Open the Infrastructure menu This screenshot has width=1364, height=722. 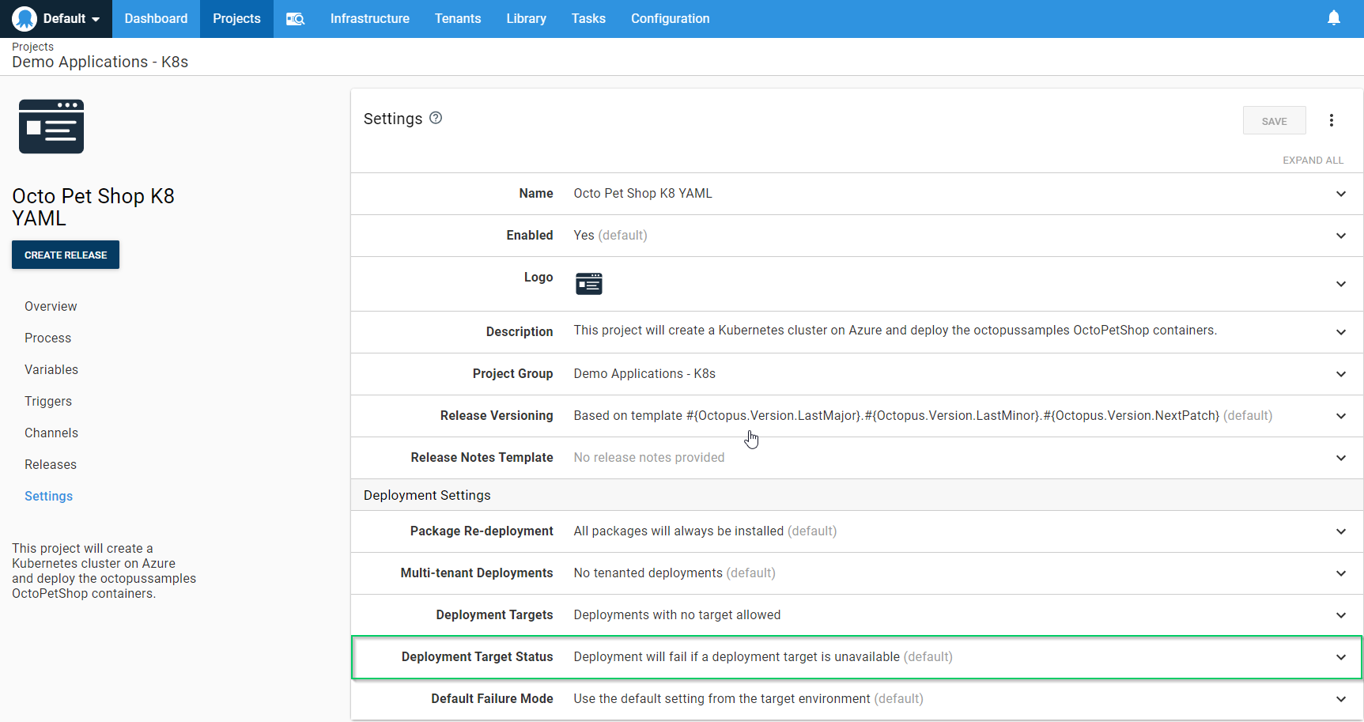[x=369, y=19]
